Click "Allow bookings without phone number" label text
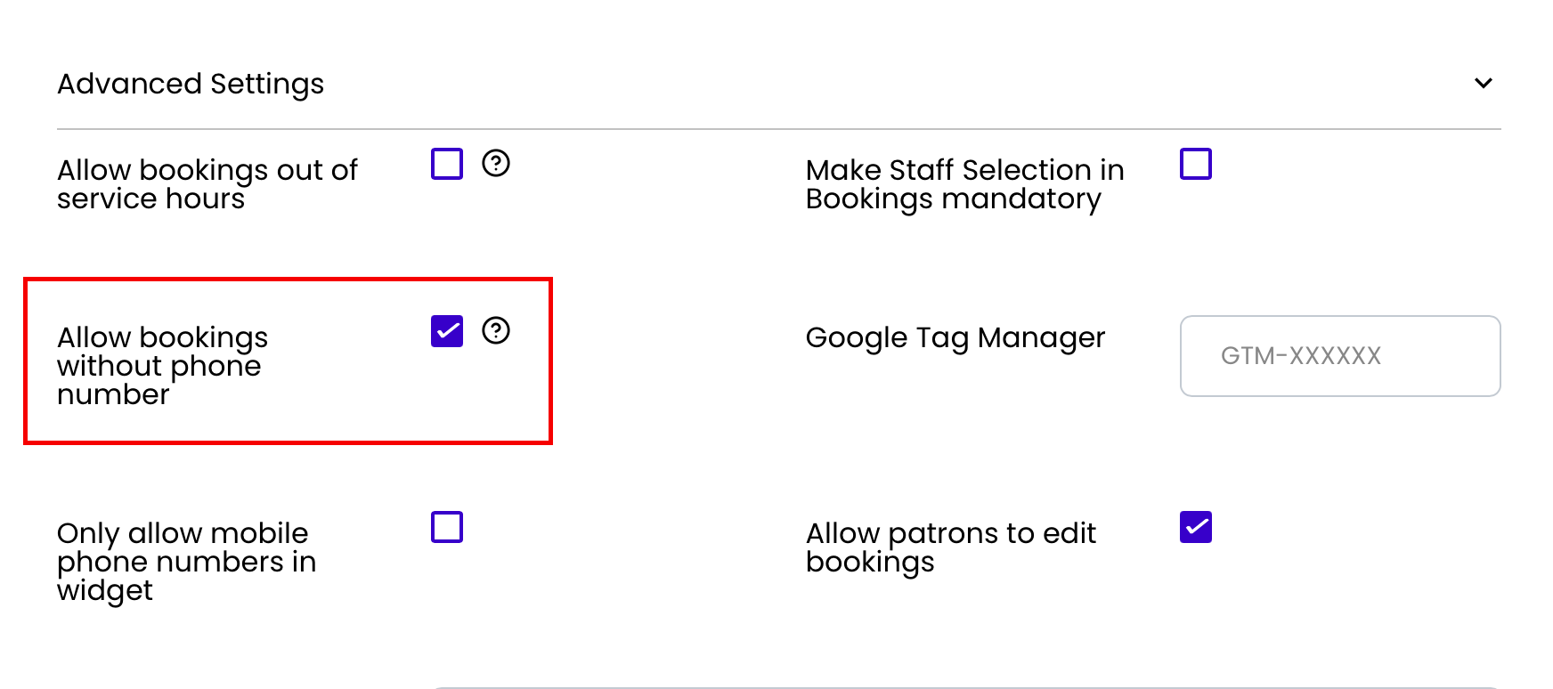The width and height of the screenshot is (1553, 689). point(162,366)
